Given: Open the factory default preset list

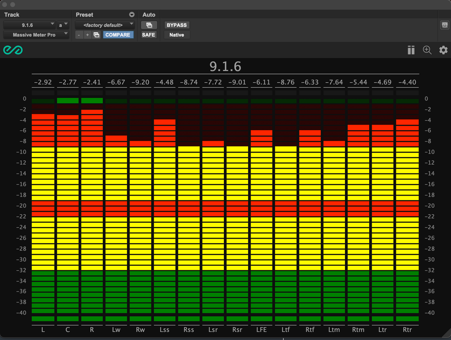Looking at the screenshot, I should (105, 25).
